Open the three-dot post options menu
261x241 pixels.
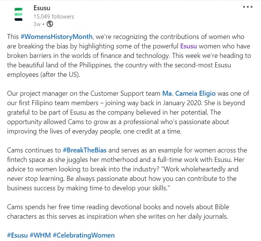(248, 7)
